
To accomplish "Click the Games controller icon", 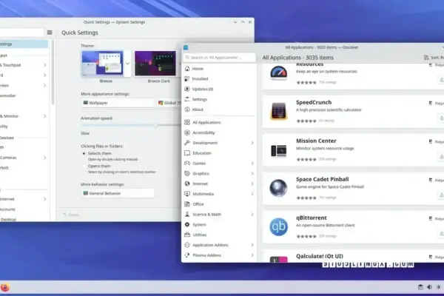I will pyautogui.click(x=187, y=163).
